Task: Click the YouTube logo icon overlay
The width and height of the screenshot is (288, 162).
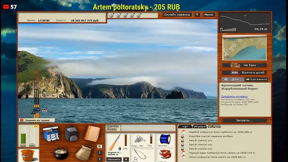Action: point(6,7)
